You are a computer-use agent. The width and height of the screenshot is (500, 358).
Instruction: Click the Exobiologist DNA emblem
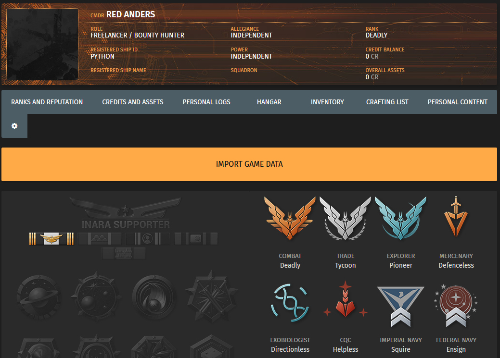290,303
